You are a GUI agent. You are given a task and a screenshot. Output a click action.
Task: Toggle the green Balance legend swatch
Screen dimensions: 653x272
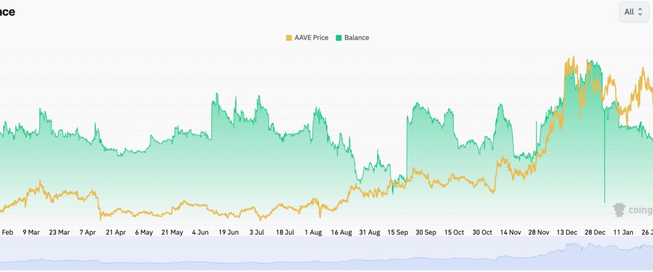coord(339,38)
